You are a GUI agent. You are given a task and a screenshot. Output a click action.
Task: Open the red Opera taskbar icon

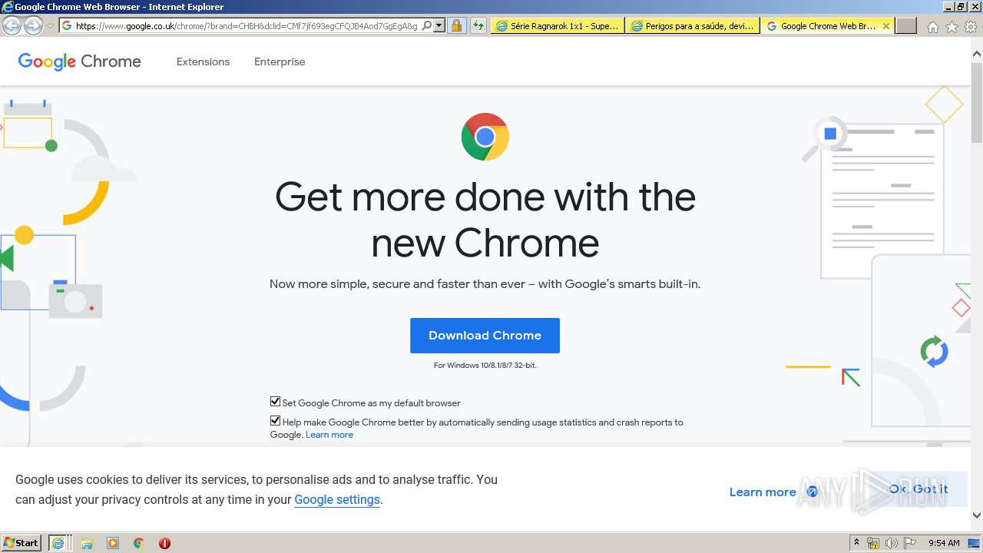click(164, 543)
